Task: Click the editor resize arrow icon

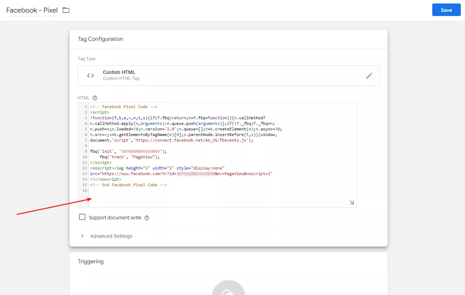Action: (352, 202)
